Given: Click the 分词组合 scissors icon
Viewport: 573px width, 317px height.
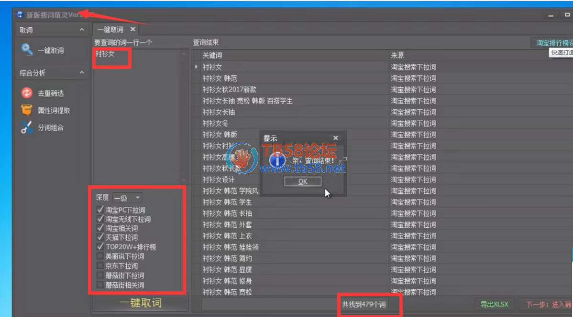Looking at the screenshot, I should 27,127.
